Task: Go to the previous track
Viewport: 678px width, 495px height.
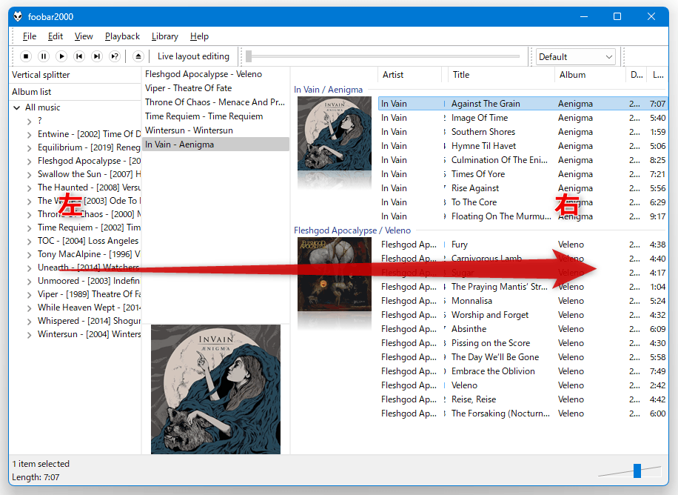Action: (x=79, y=56)
